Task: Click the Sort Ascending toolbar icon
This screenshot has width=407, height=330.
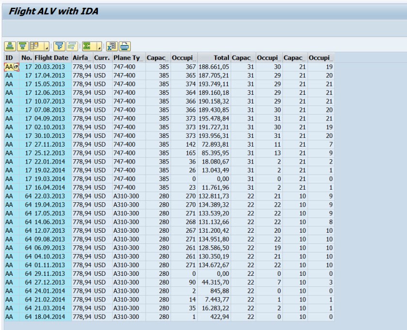Action: pos(9,46)
